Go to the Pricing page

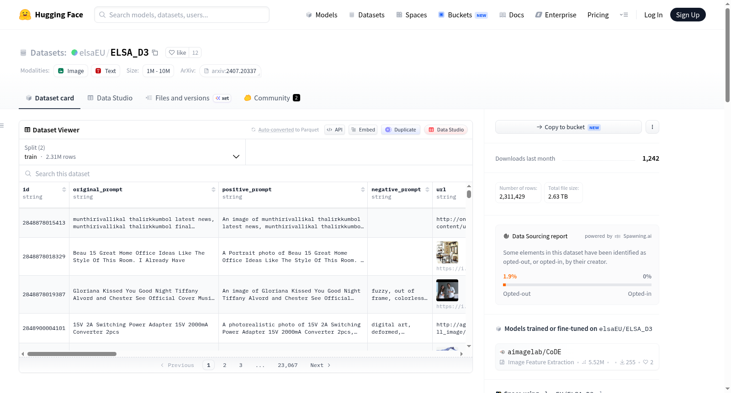(x=598, y=15)
